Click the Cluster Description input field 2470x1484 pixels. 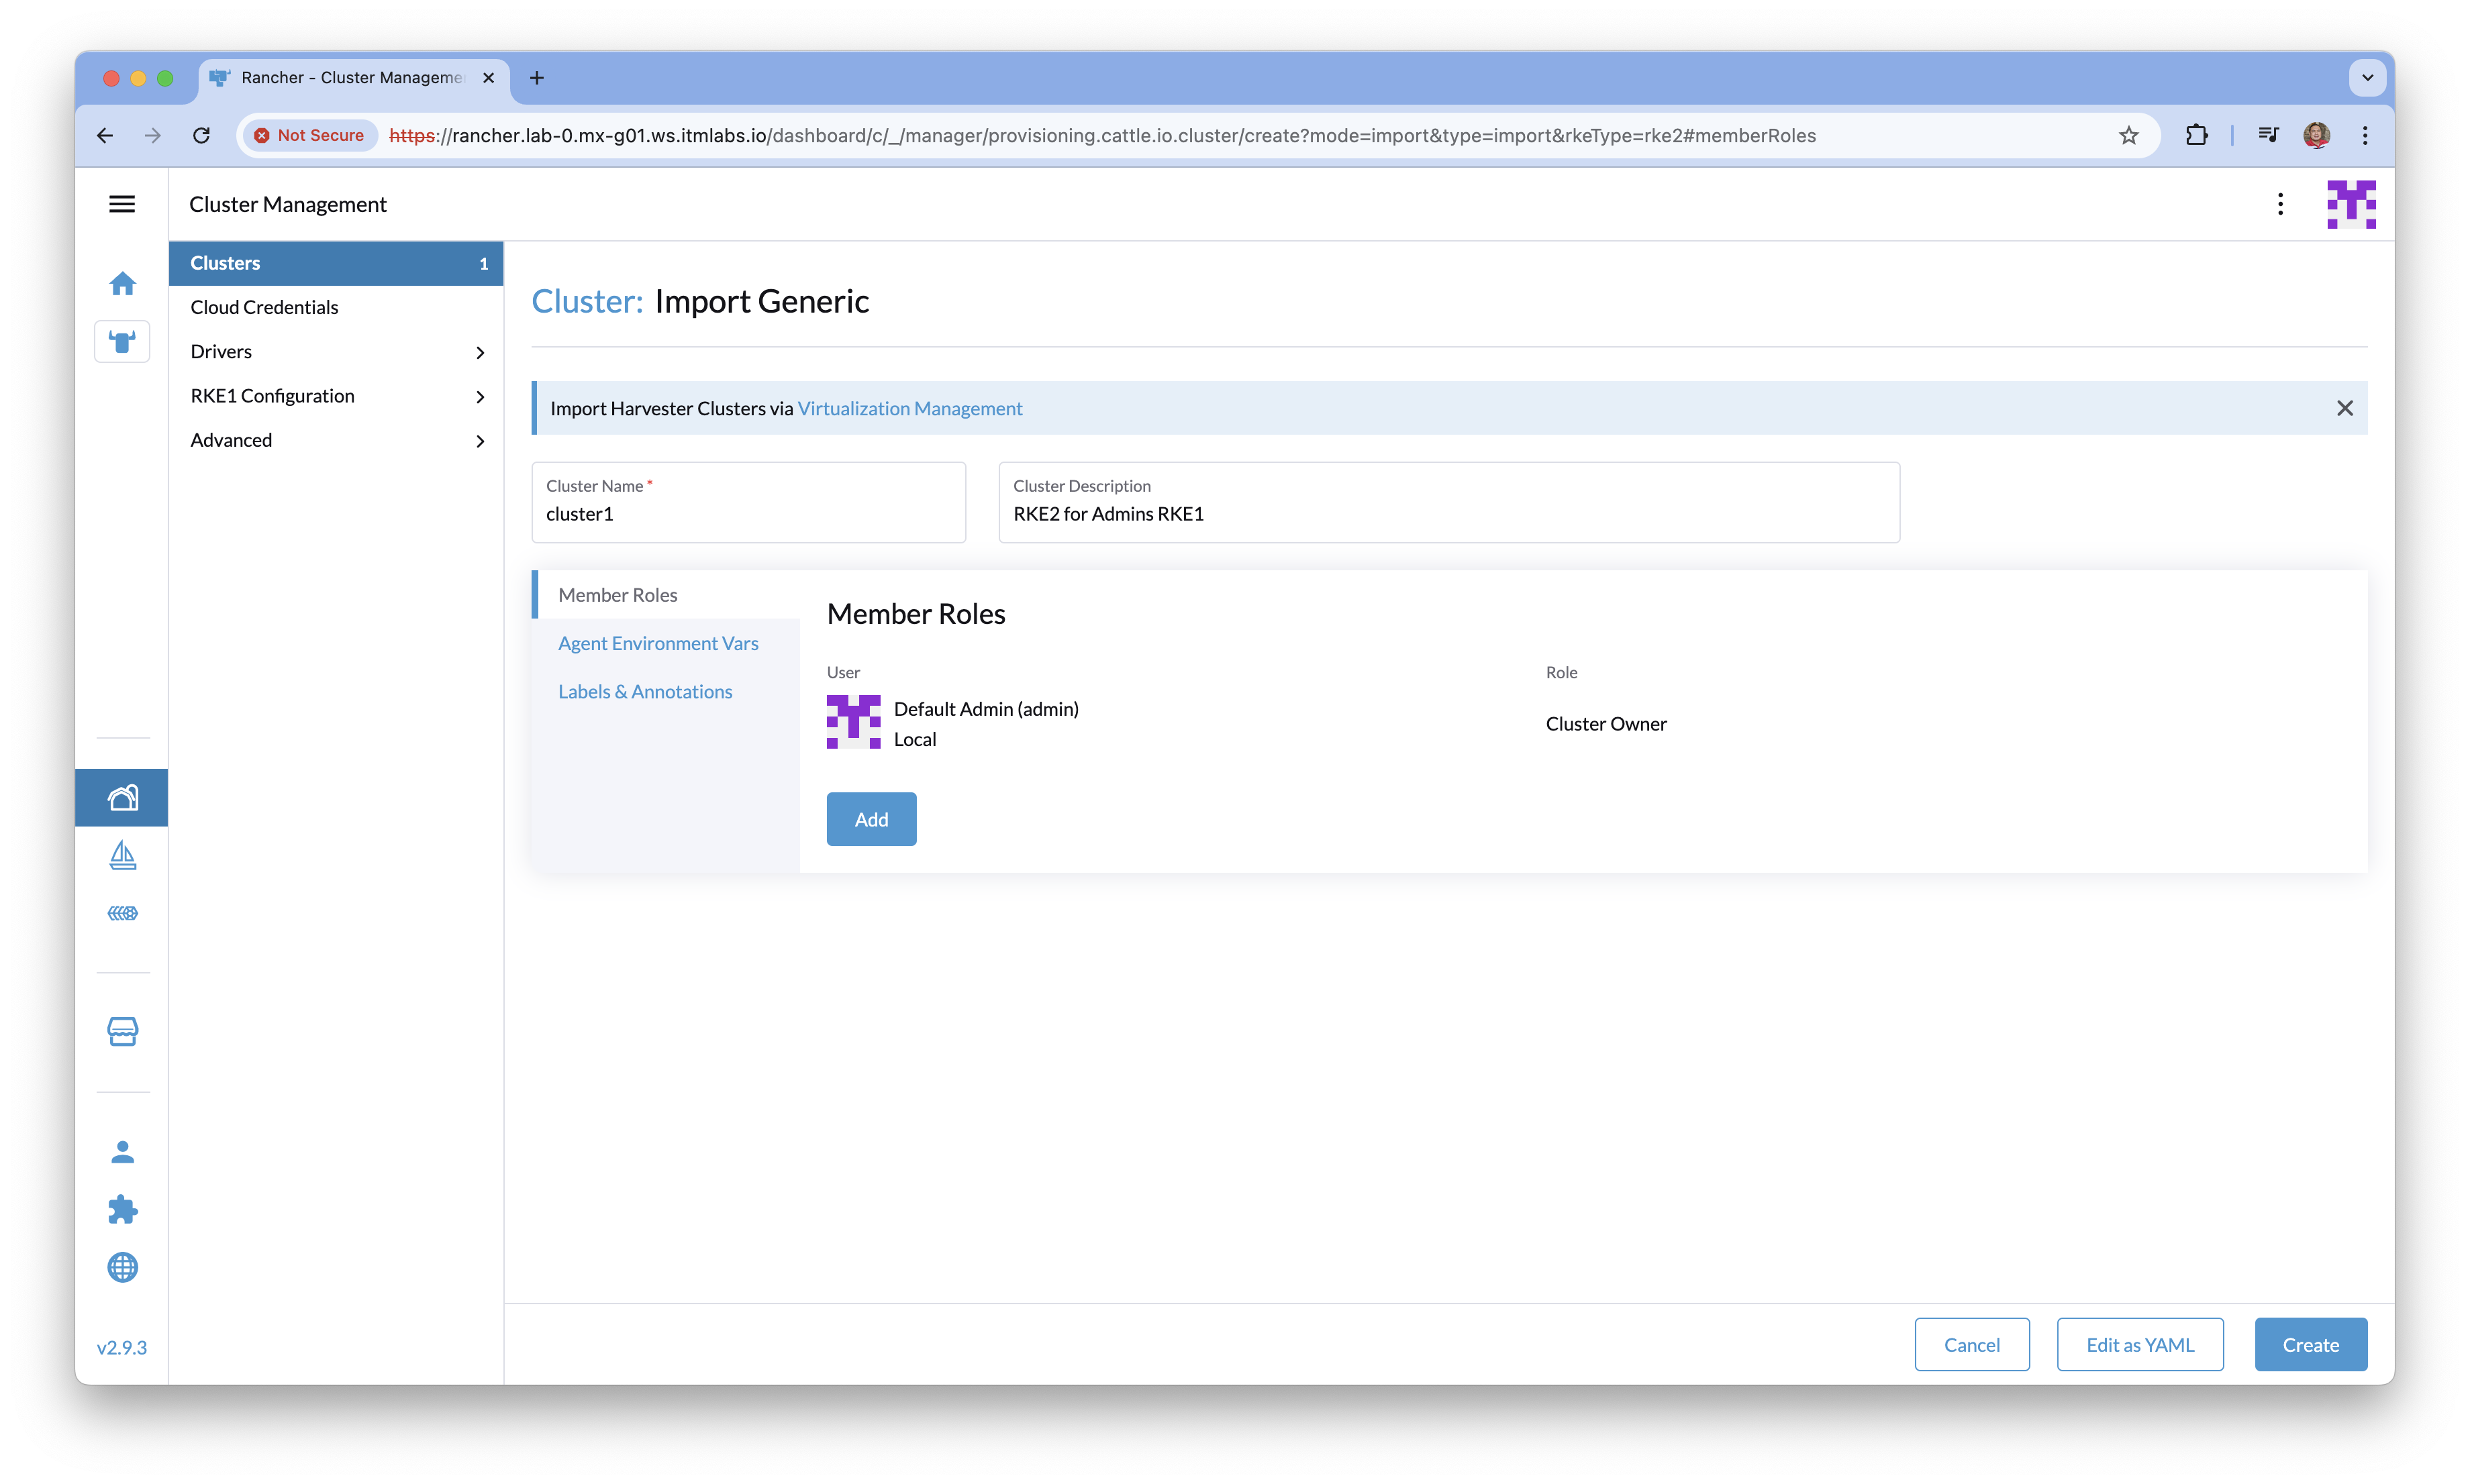click(x=1448, y=514)
